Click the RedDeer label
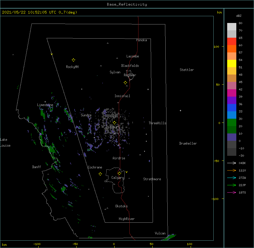The height and width of the screenshot is (248, 254). (130, 75)
